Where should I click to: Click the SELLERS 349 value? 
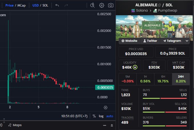coord(184,122)
